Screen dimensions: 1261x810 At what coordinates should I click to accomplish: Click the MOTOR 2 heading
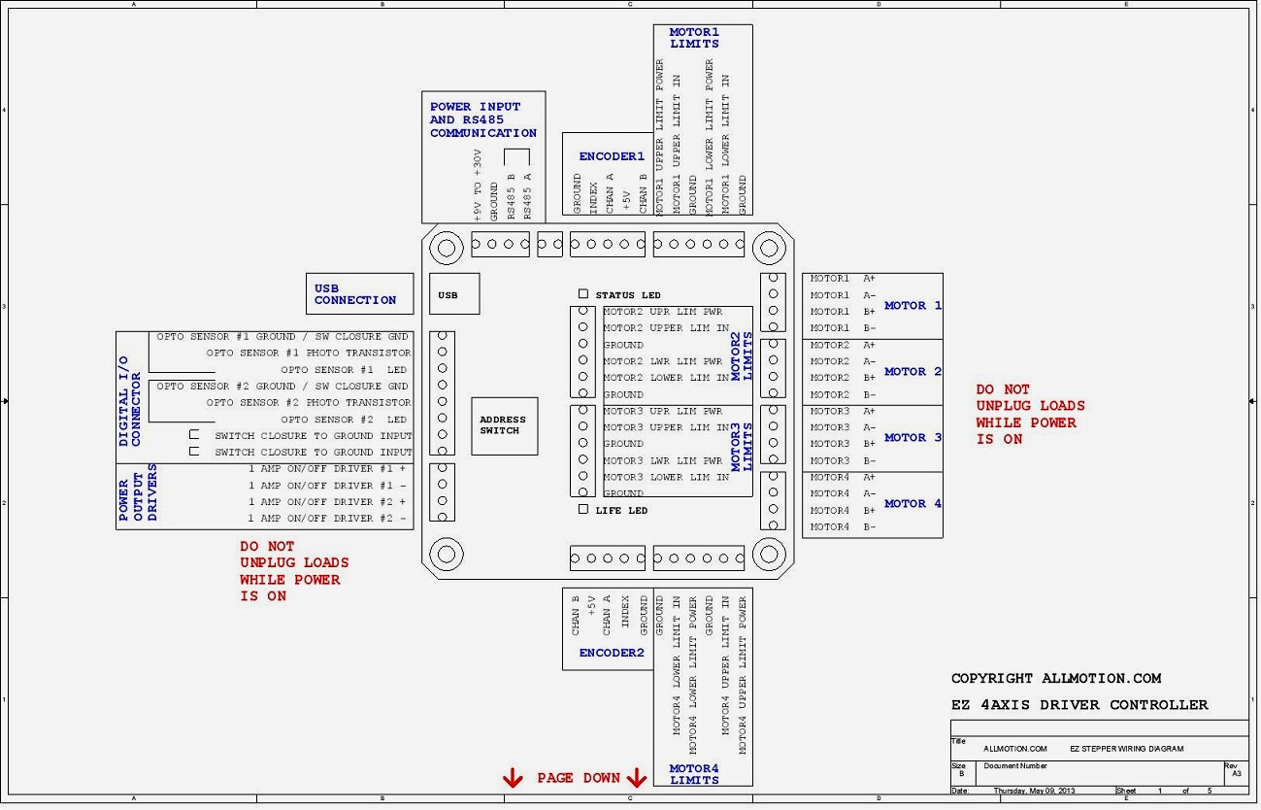[913, 371]
